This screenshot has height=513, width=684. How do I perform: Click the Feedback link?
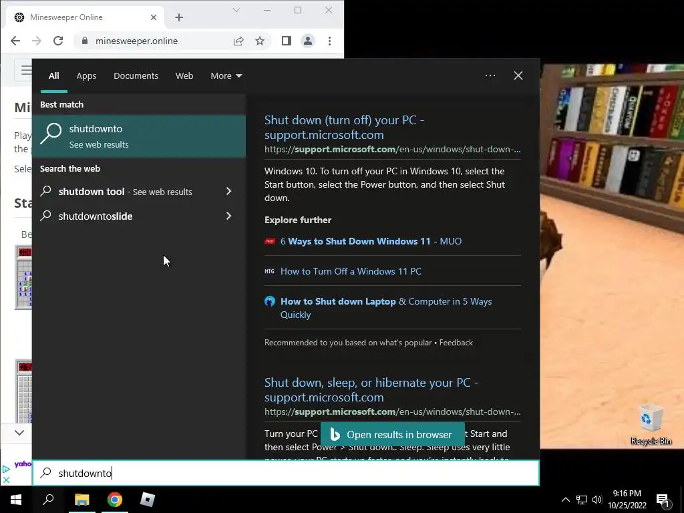click(x=456, y=343)
